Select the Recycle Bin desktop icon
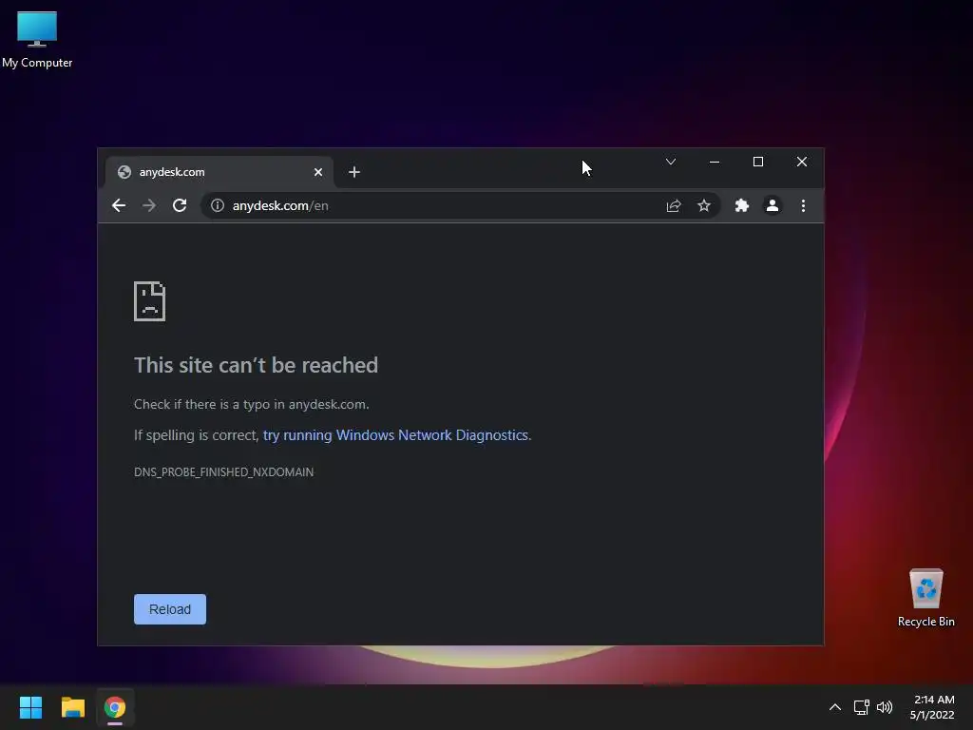The width and height of the screenshot is (973, 730). [x=925, y=598]
